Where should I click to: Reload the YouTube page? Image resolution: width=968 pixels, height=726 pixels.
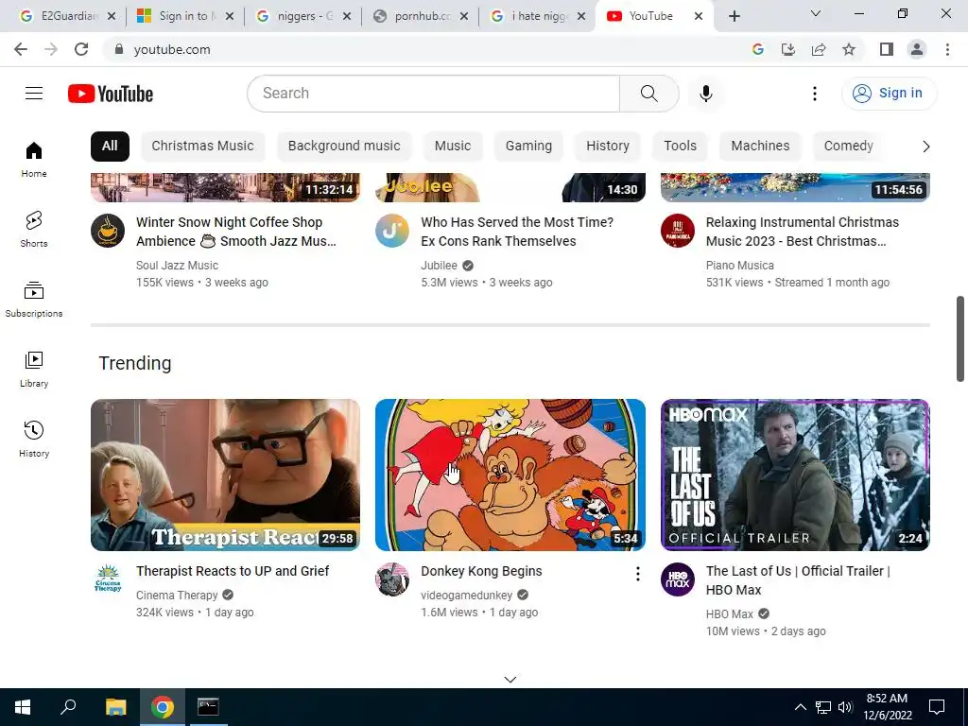[x=81, y=49]
